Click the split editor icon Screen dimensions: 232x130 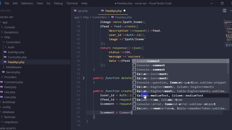point(224,10)
